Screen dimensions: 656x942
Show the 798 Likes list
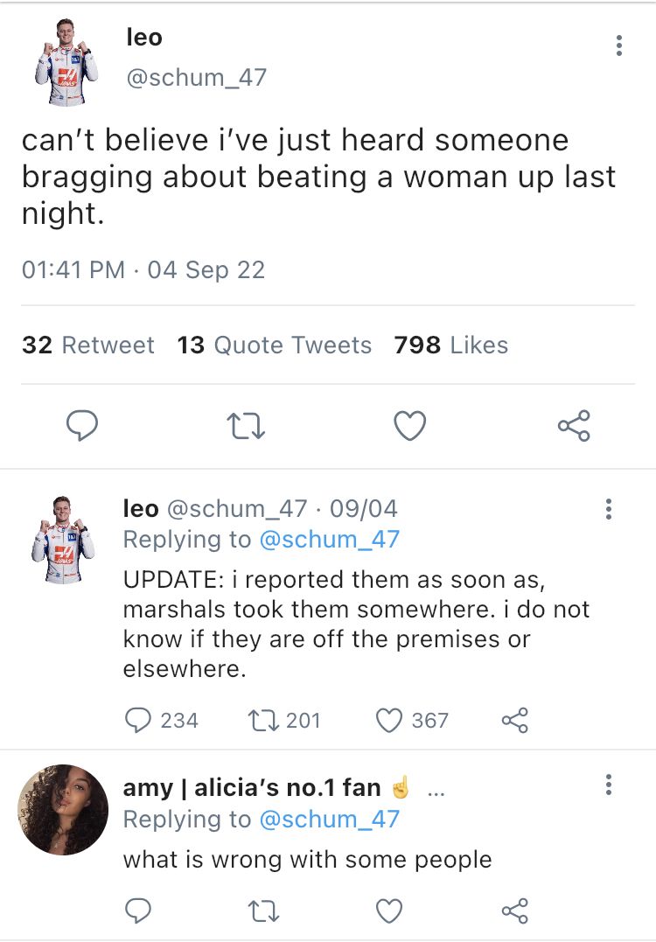click(x=450, y=345)
